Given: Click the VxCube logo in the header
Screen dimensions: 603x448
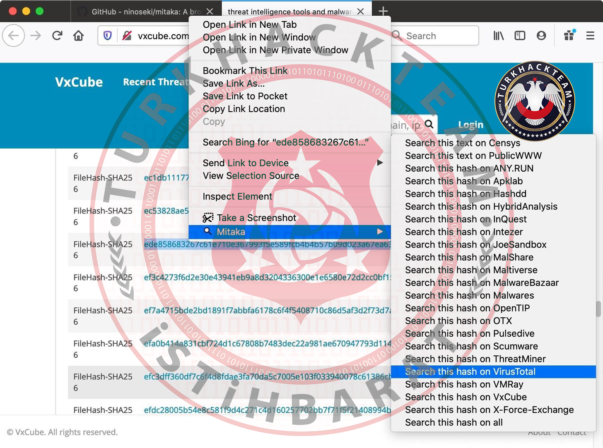Looking at the screenshot, I should [79, 82].
